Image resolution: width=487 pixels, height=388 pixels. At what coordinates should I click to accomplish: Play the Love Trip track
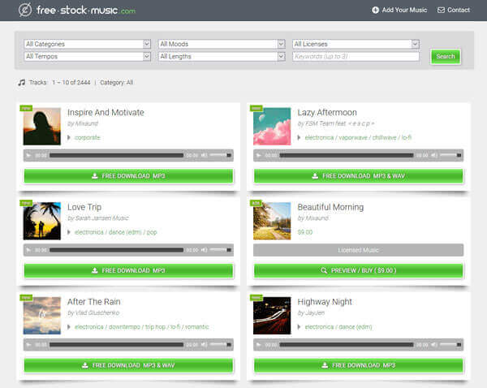pos(28,250)
